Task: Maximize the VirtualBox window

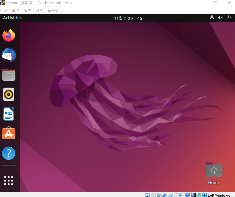Action: pos(216,3)
